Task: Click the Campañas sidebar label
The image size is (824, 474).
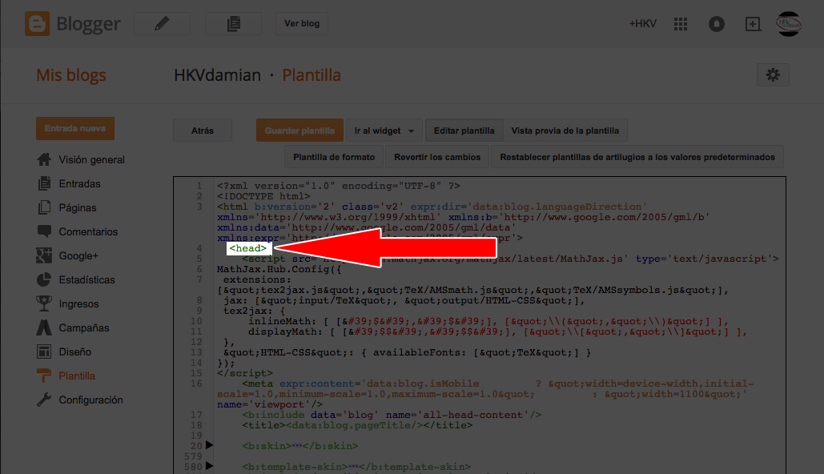Action: click(84, 328)
